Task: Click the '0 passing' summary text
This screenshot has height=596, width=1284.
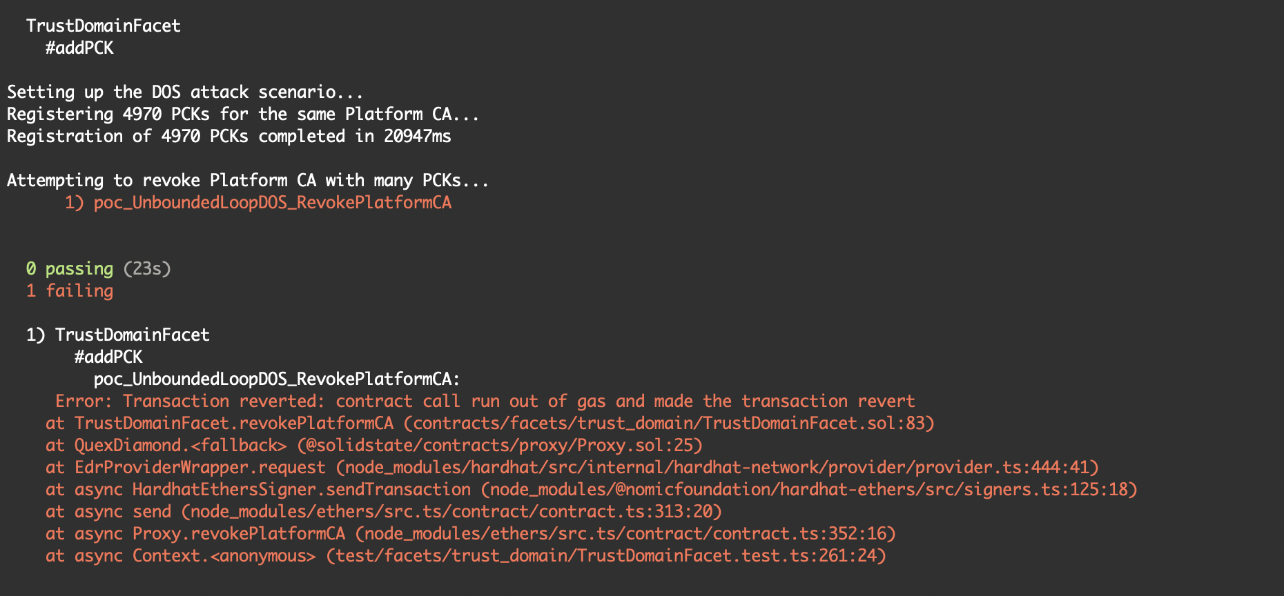Action: click(70, 268)
